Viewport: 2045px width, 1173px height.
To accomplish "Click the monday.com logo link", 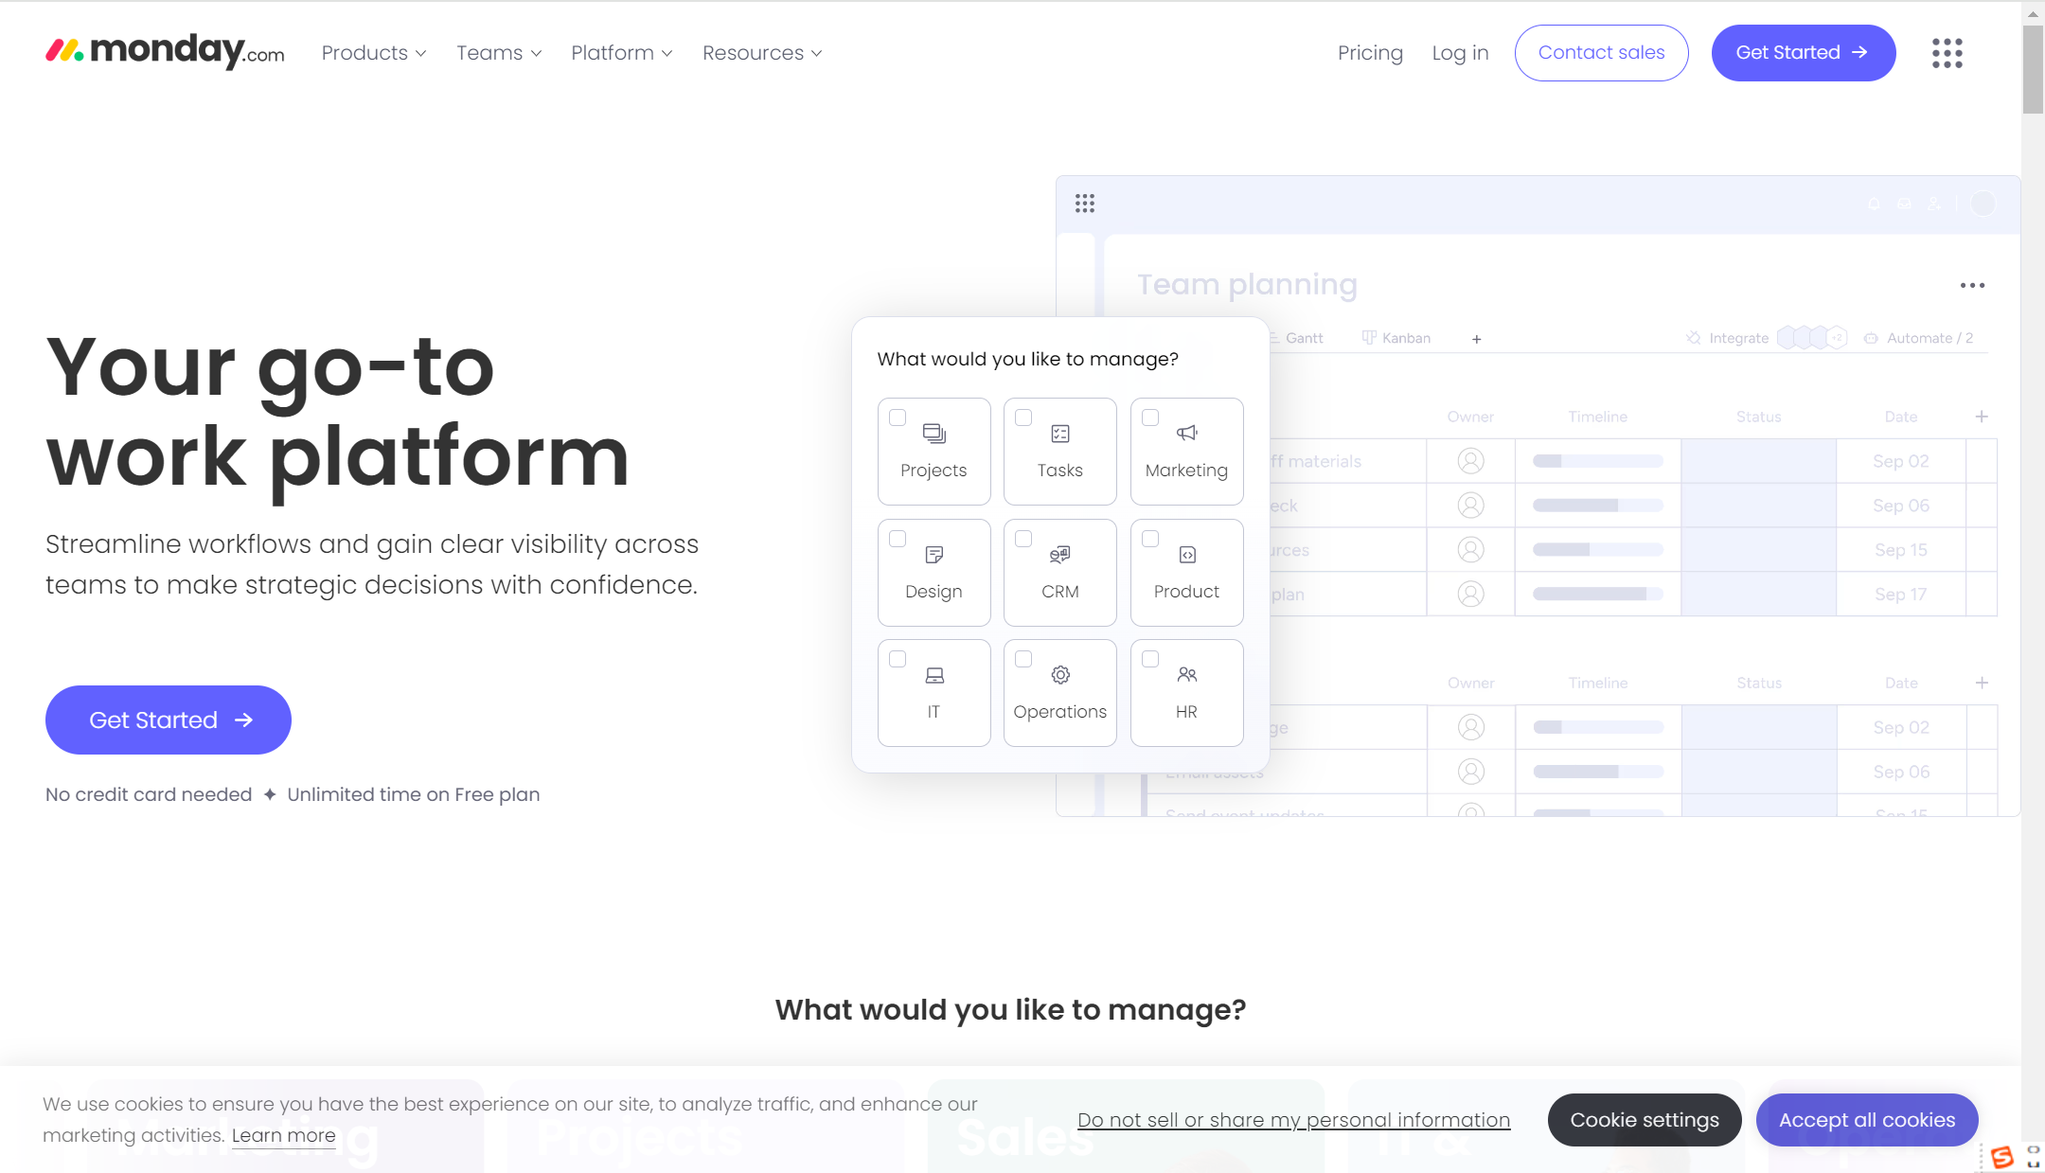I will point(165,52).
